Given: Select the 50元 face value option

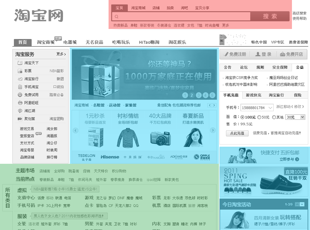Looking at the screenshot, I should click(259, 117).
